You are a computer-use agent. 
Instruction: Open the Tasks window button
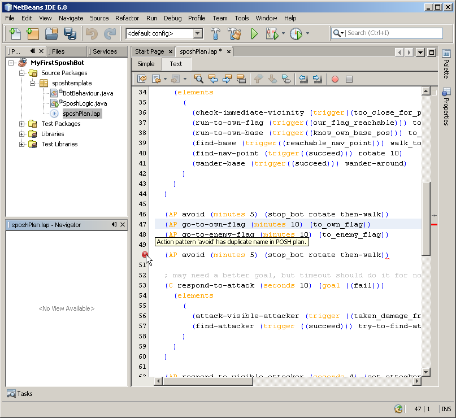pos(19,394)
